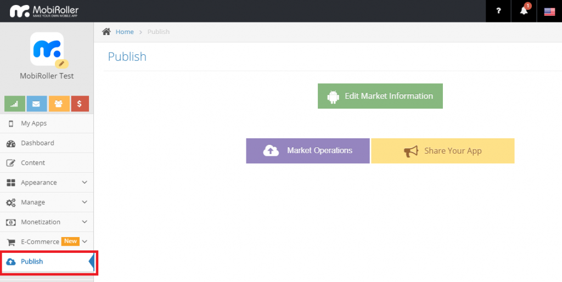Open My Apps in the sidebar
The width and height of the screenshot is (562, 282).
(33, 123)
